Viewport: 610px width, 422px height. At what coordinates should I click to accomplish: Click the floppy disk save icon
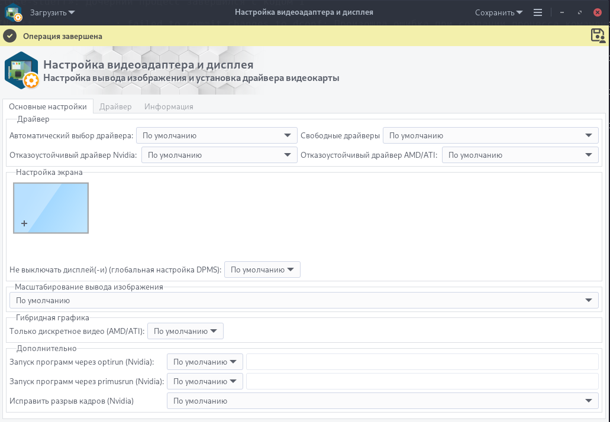[x=598, y=35]
